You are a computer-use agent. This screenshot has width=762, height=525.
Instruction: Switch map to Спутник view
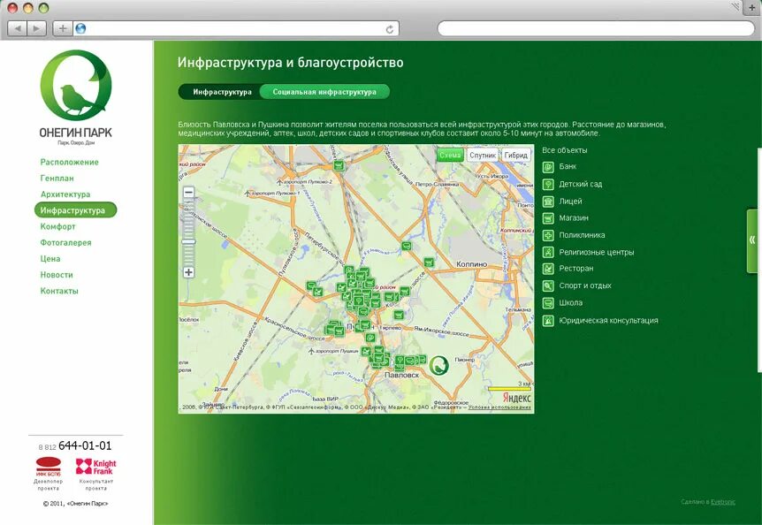pyautogui.click(x=483, y=155)
